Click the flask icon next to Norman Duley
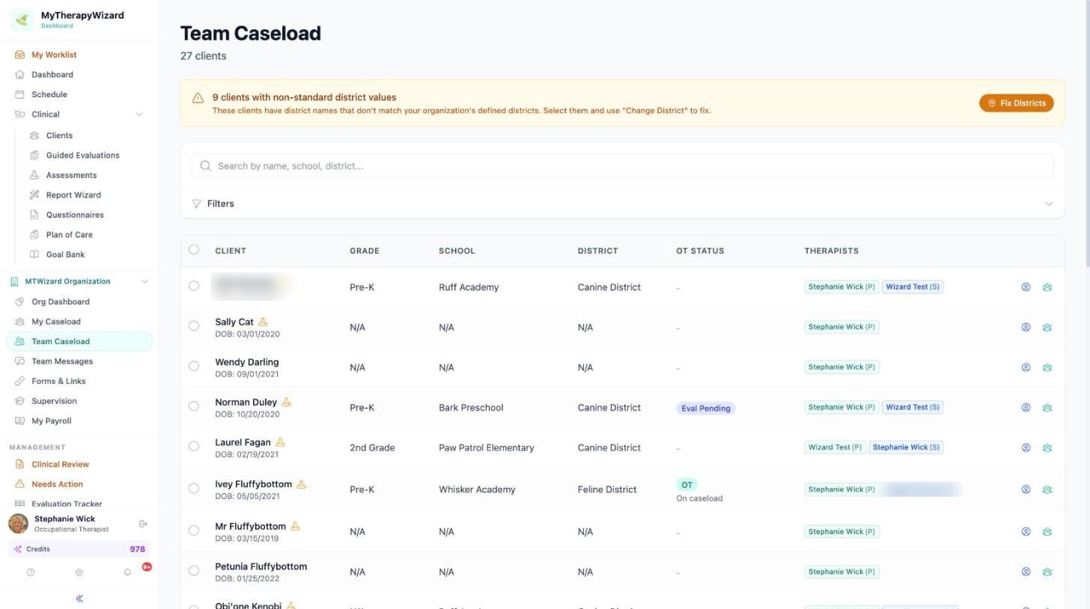 [286, 402]
